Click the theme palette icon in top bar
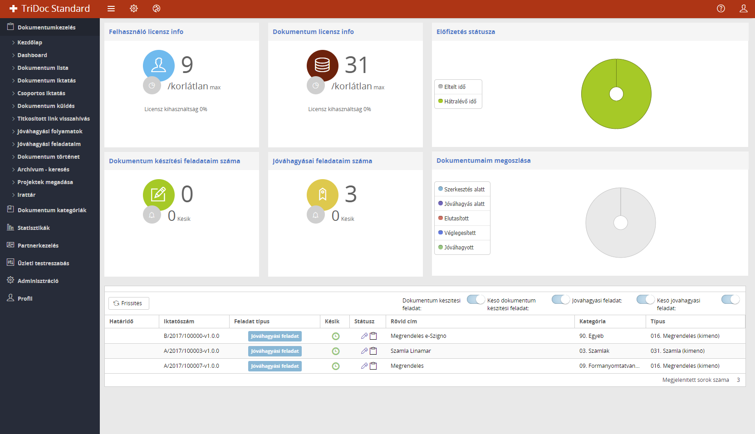Image resolution: width=755 pixels, height=434 pixels. pyautogui.click(x=157, y=9)
